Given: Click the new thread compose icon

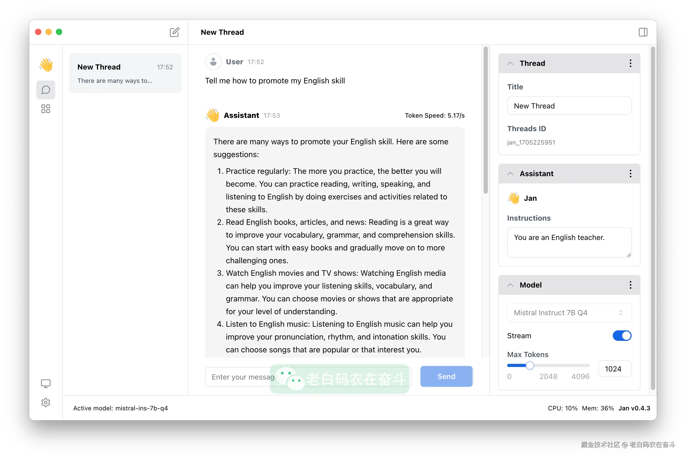Looking at the screenshot, I should pos(174,32).
